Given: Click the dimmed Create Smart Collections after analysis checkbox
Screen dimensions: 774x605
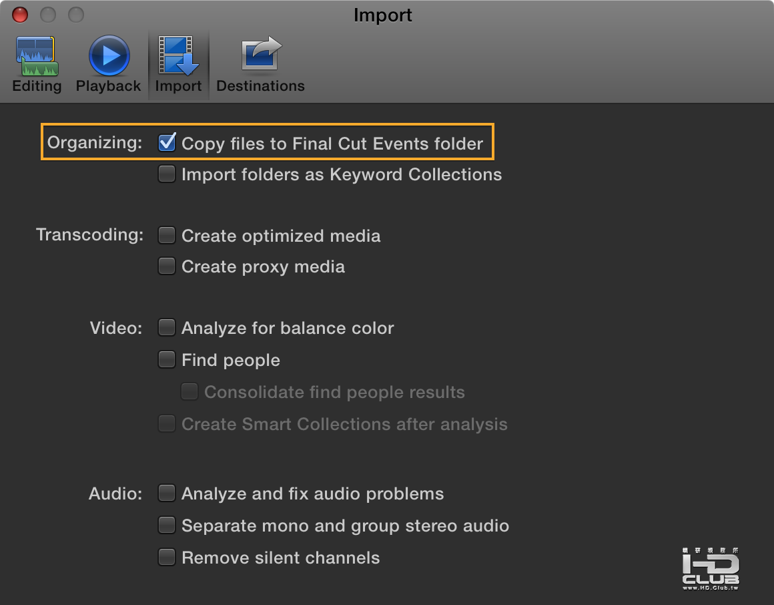Looking at the screenshot, I should click(167, 424).
